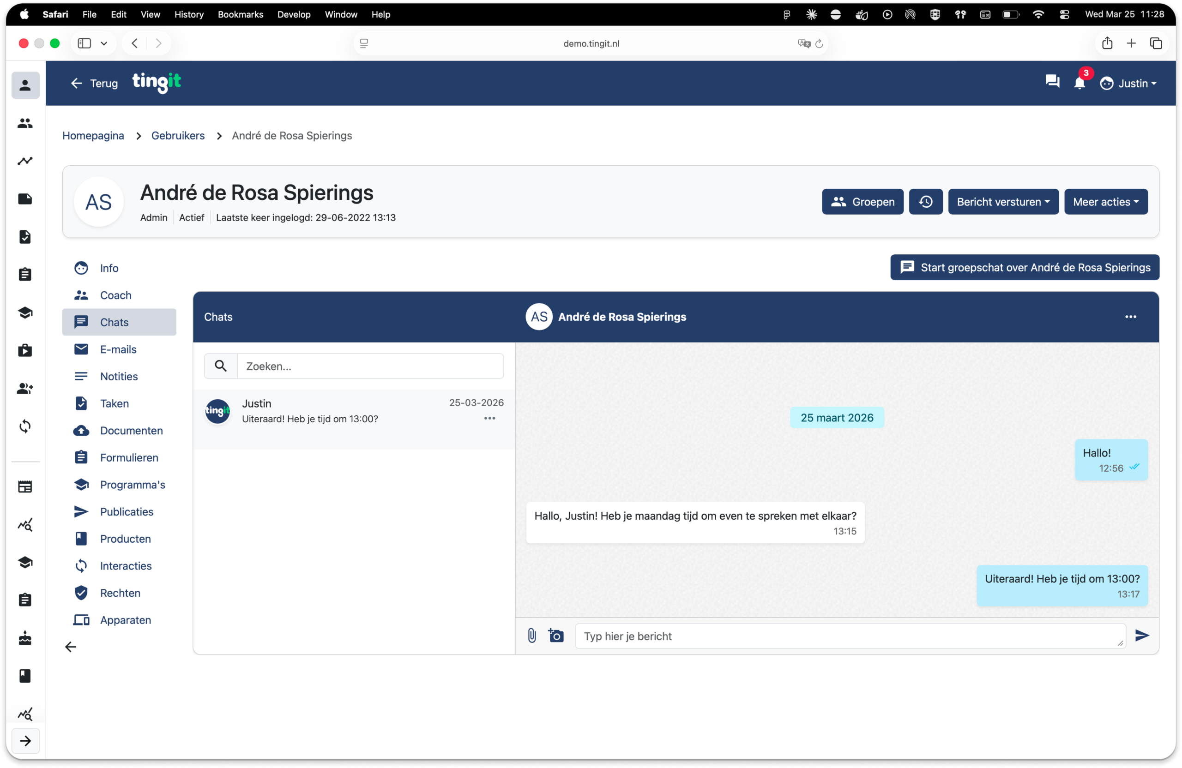Select the Info menu item
This screenshot has width=1182, height=768.
119,268
